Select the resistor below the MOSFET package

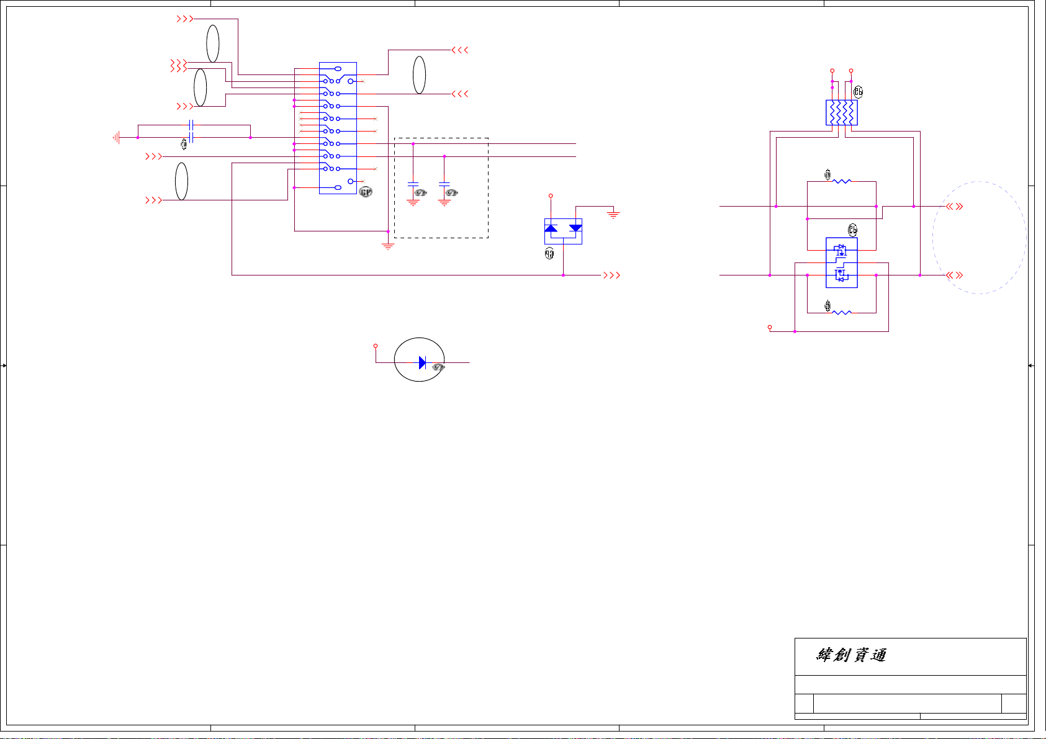[x=842, y=313]
